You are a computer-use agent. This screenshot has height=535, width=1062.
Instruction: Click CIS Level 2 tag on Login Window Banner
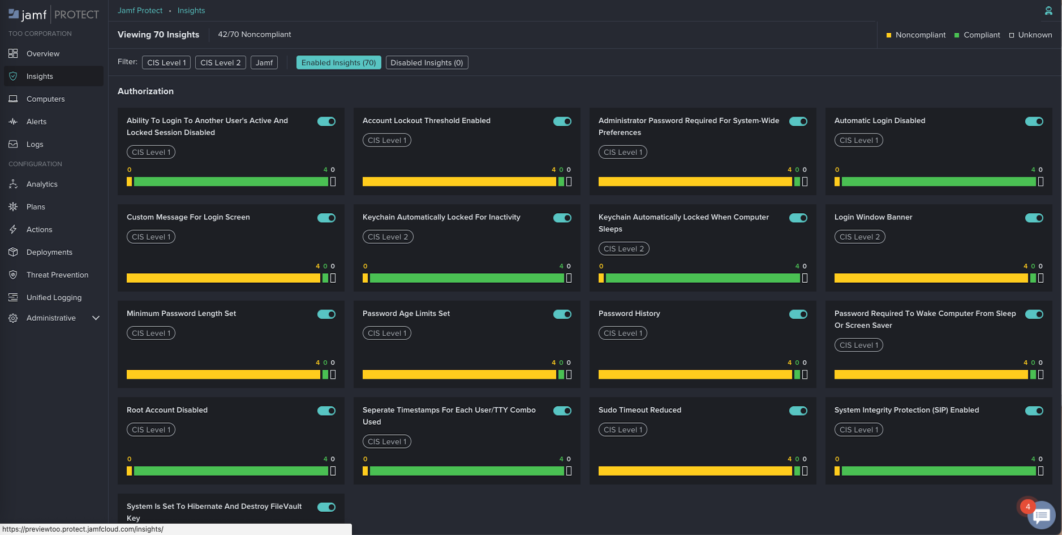point(859,237)
